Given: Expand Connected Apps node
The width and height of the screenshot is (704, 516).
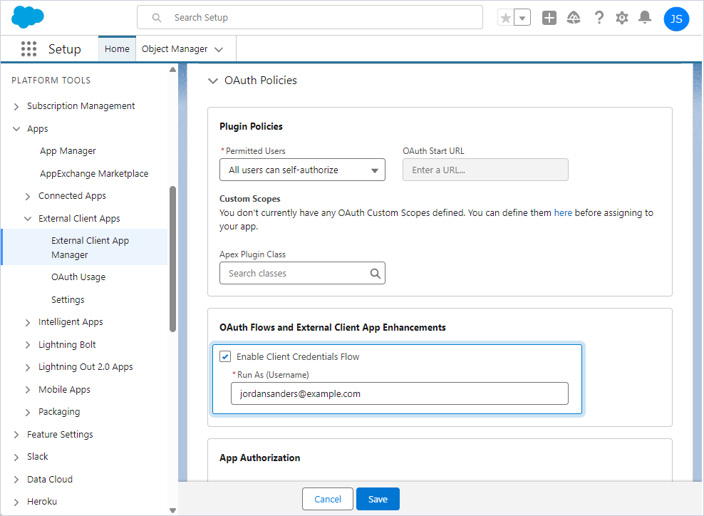Looking at the screenshot, I should tap(28, 196).
